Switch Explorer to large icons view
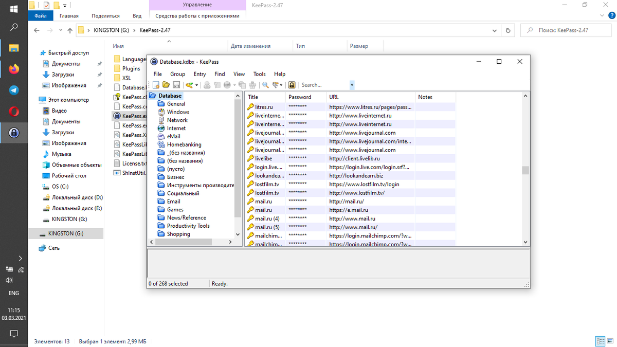This screenshot has height=347, width=617. 609,341
